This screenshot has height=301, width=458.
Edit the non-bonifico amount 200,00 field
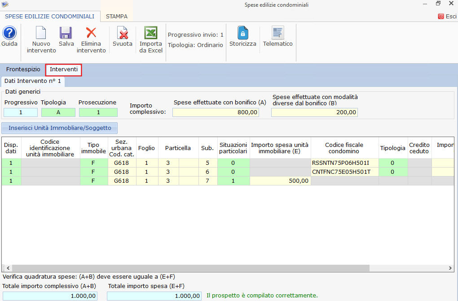314,112
